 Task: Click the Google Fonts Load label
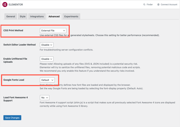14,80
